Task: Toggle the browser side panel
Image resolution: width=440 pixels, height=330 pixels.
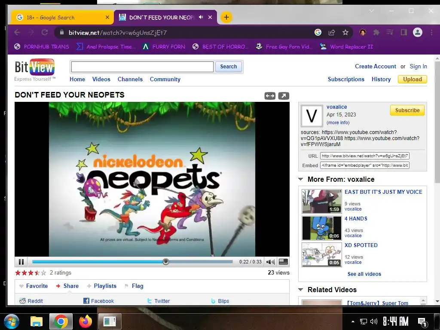Action: (404, 33)
